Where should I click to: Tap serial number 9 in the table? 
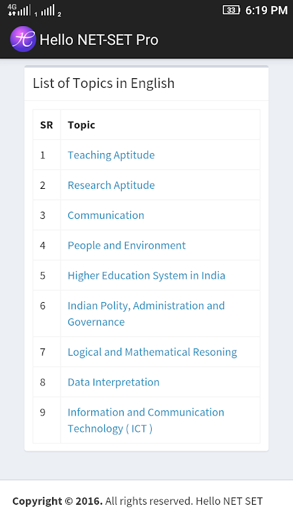[x=42, y=412]
